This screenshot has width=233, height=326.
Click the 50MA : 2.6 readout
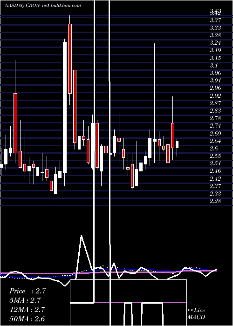27,319
